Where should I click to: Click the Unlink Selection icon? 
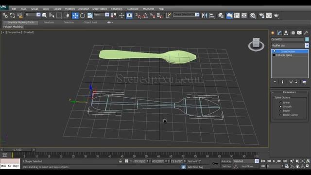[13, 15]
